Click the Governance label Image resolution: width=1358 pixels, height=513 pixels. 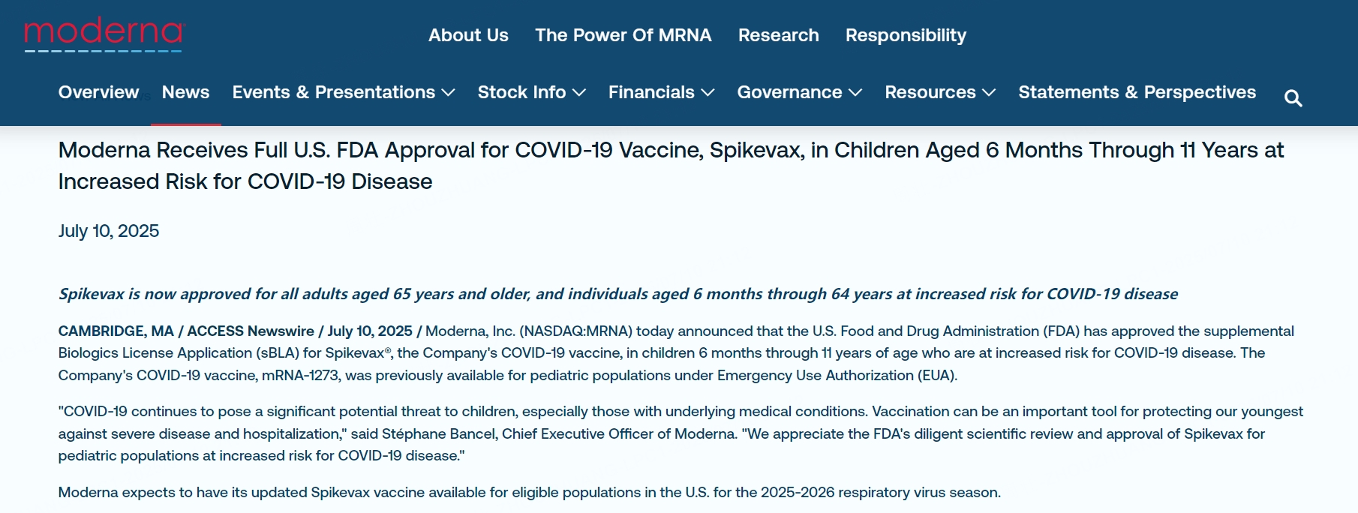789,92
